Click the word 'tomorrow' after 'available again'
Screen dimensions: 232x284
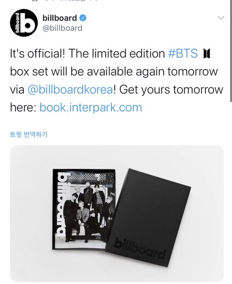coord(192,71)
